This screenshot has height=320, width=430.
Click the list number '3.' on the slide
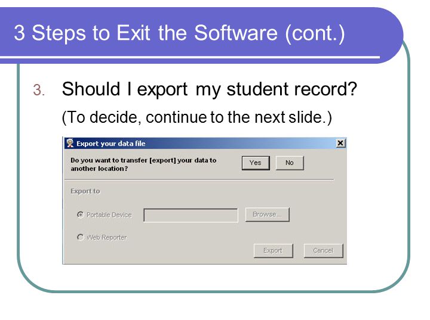39,91
